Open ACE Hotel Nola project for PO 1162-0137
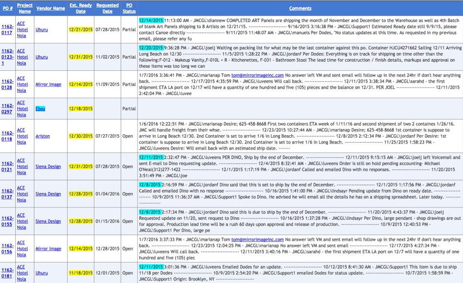Screen dimensions: 463x283 [23, 194]
